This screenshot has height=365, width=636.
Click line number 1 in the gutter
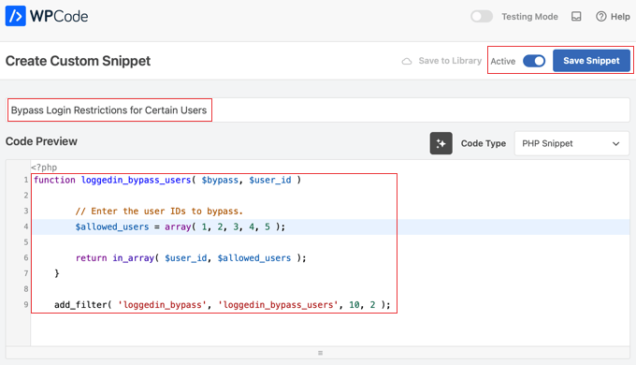(25, 180)
